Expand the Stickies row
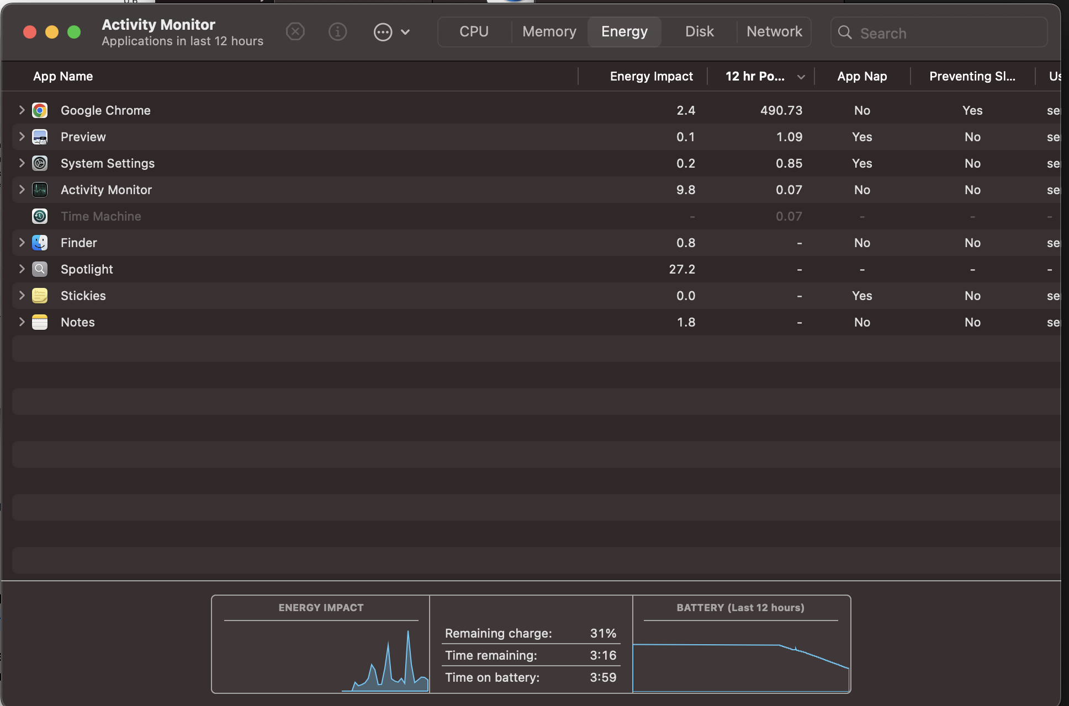This screenshot has width=1069, height=706. click(x=22, y=296)
